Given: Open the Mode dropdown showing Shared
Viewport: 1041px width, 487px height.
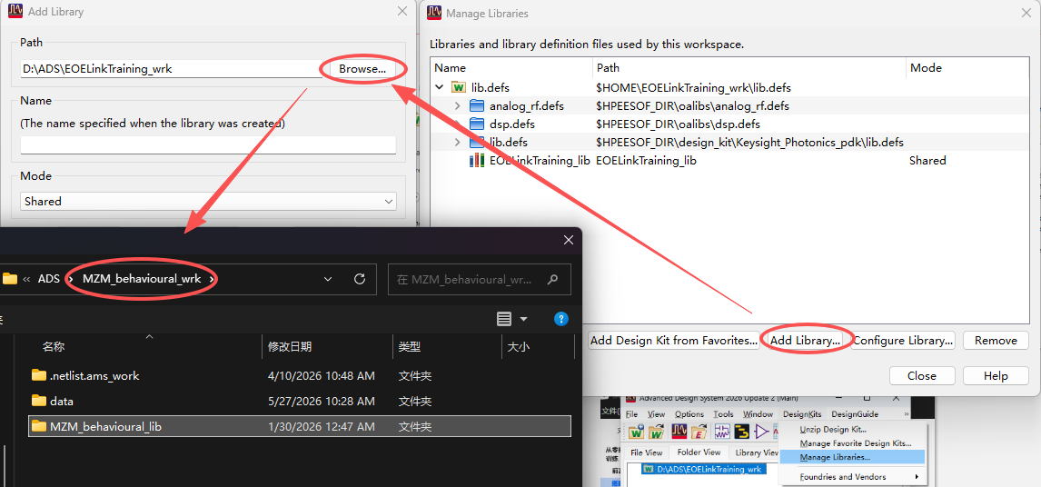Looking at the screenshot, I should point(208,202).
